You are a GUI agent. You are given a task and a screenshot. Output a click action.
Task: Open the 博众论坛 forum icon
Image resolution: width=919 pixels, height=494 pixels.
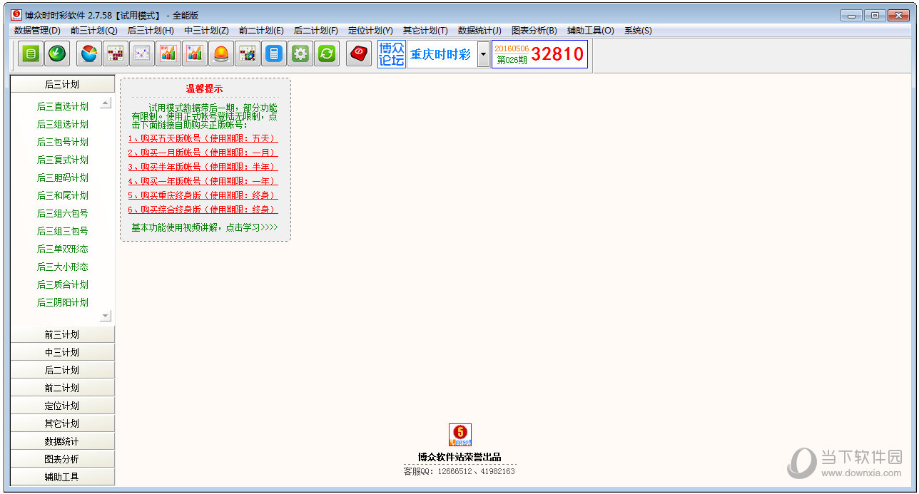coord(391,54)
